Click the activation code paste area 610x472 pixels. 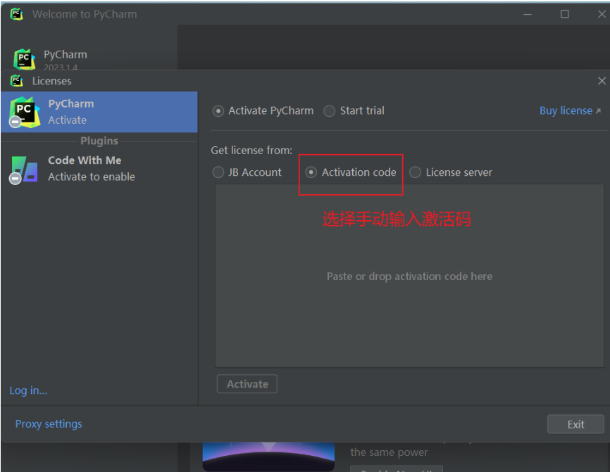coord(409,276)
